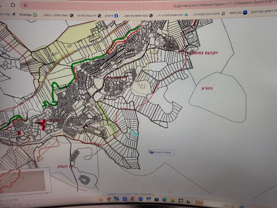Image resolution: width=277 pixels, height=208 pixels.
Task: Select the cyan highlighted parcel on map
Action: (x=134, y=133)
